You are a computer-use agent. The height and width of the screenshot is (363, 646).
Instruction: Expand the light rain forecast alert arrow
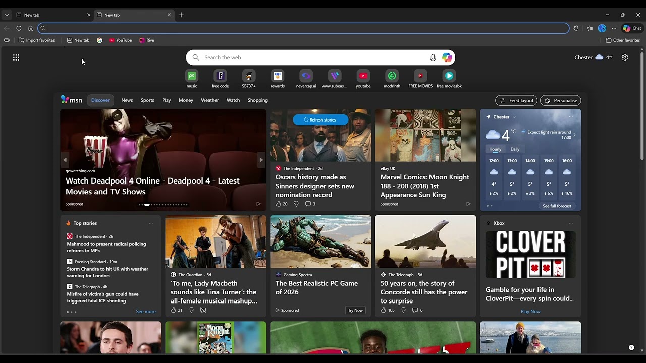[x=574, y=135]
